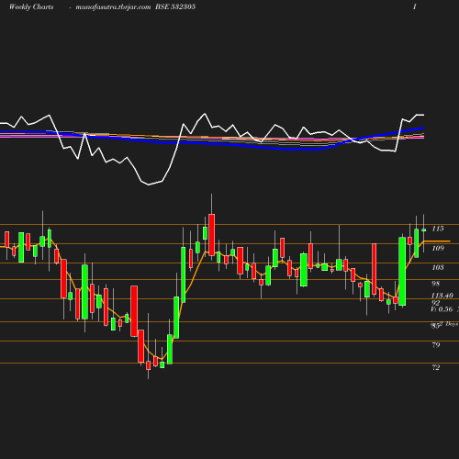Click the 72 price axis label
Screen dimensions: 459x459
coord(436,367)
